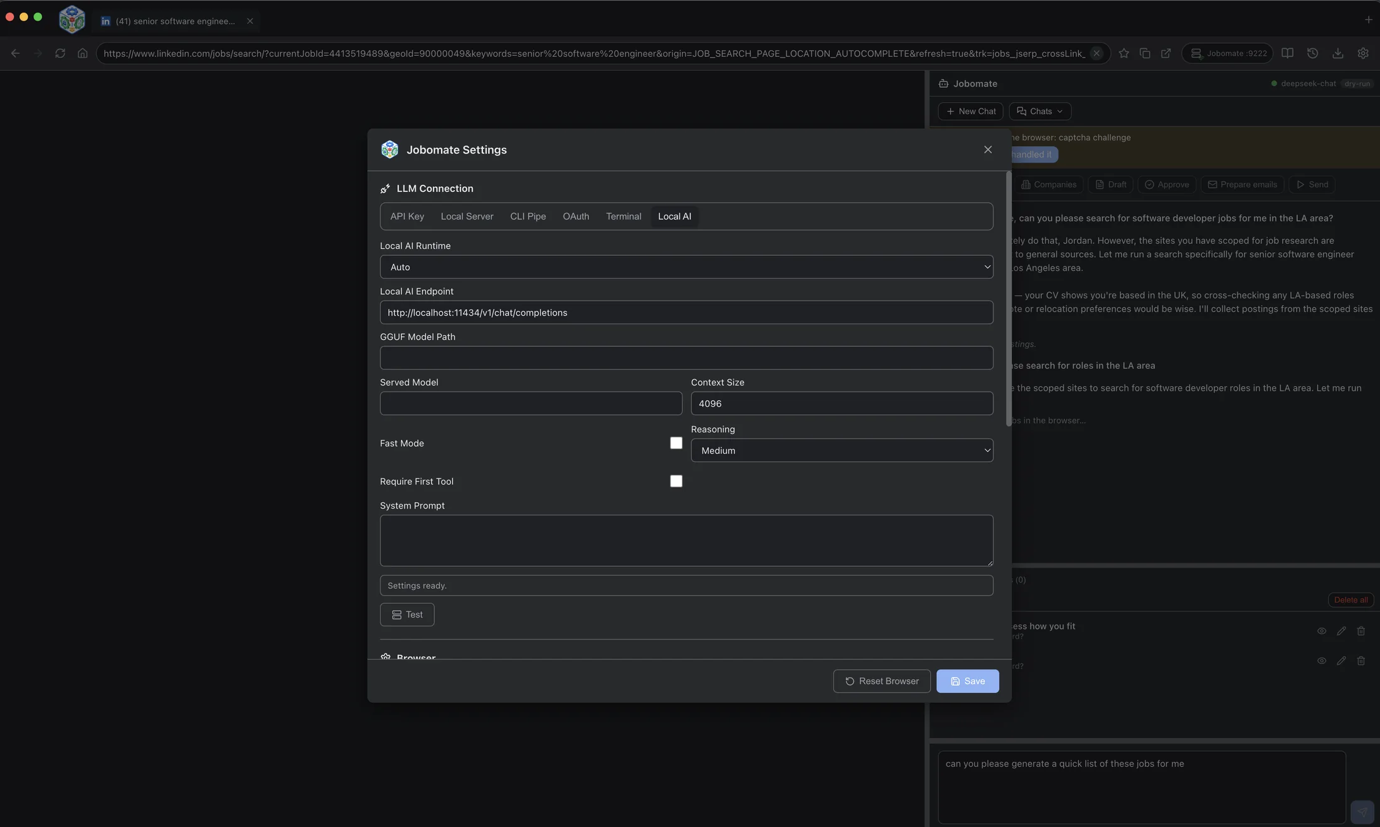The image size is (1380, 827).
Task: Click the copy URL icon in toolbar
Action: pyautogui.click(x=1145, y=53)
